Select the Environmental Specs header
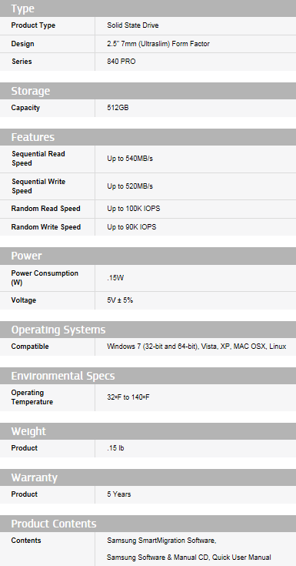296x566 pixels. pyautogui.click(x=148, y=376)
